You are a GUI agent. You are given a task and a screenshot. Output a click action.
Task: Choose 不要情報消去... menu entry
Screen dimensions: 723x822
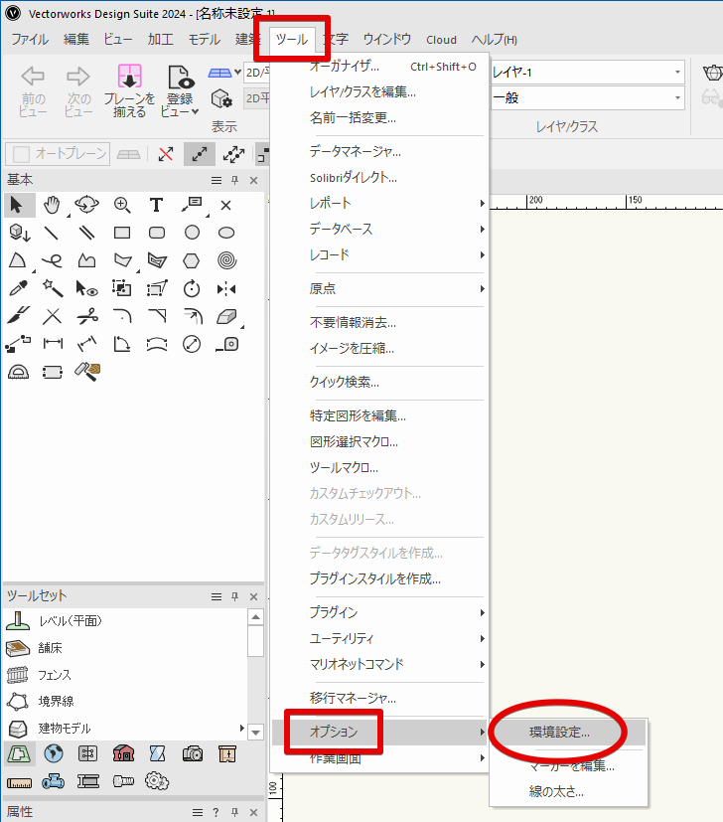click(x=379, y=322)
